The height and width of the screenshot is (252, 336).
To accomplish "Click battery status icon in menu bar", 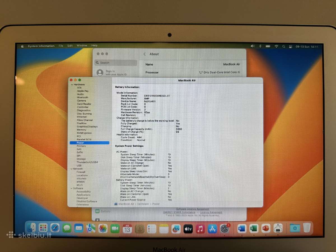I will [268, 46].
